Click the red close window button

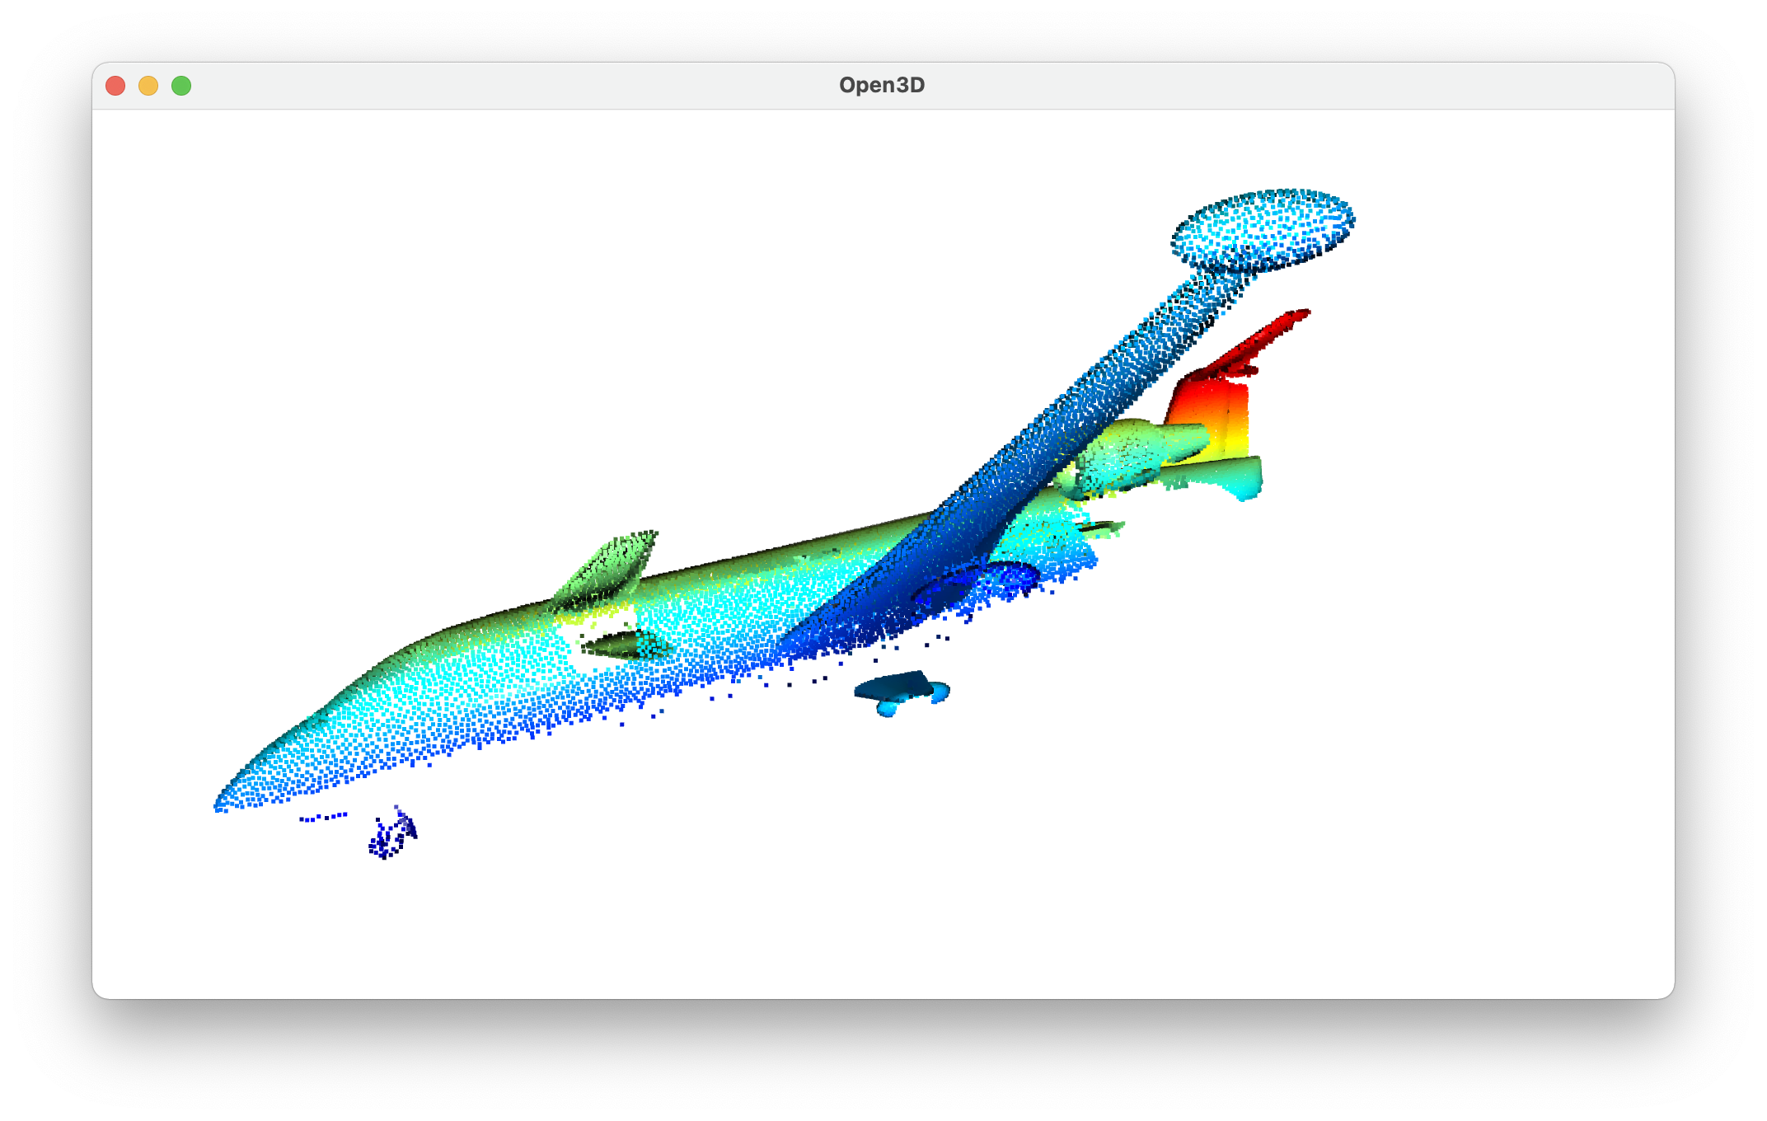click(x=115, y=86)
